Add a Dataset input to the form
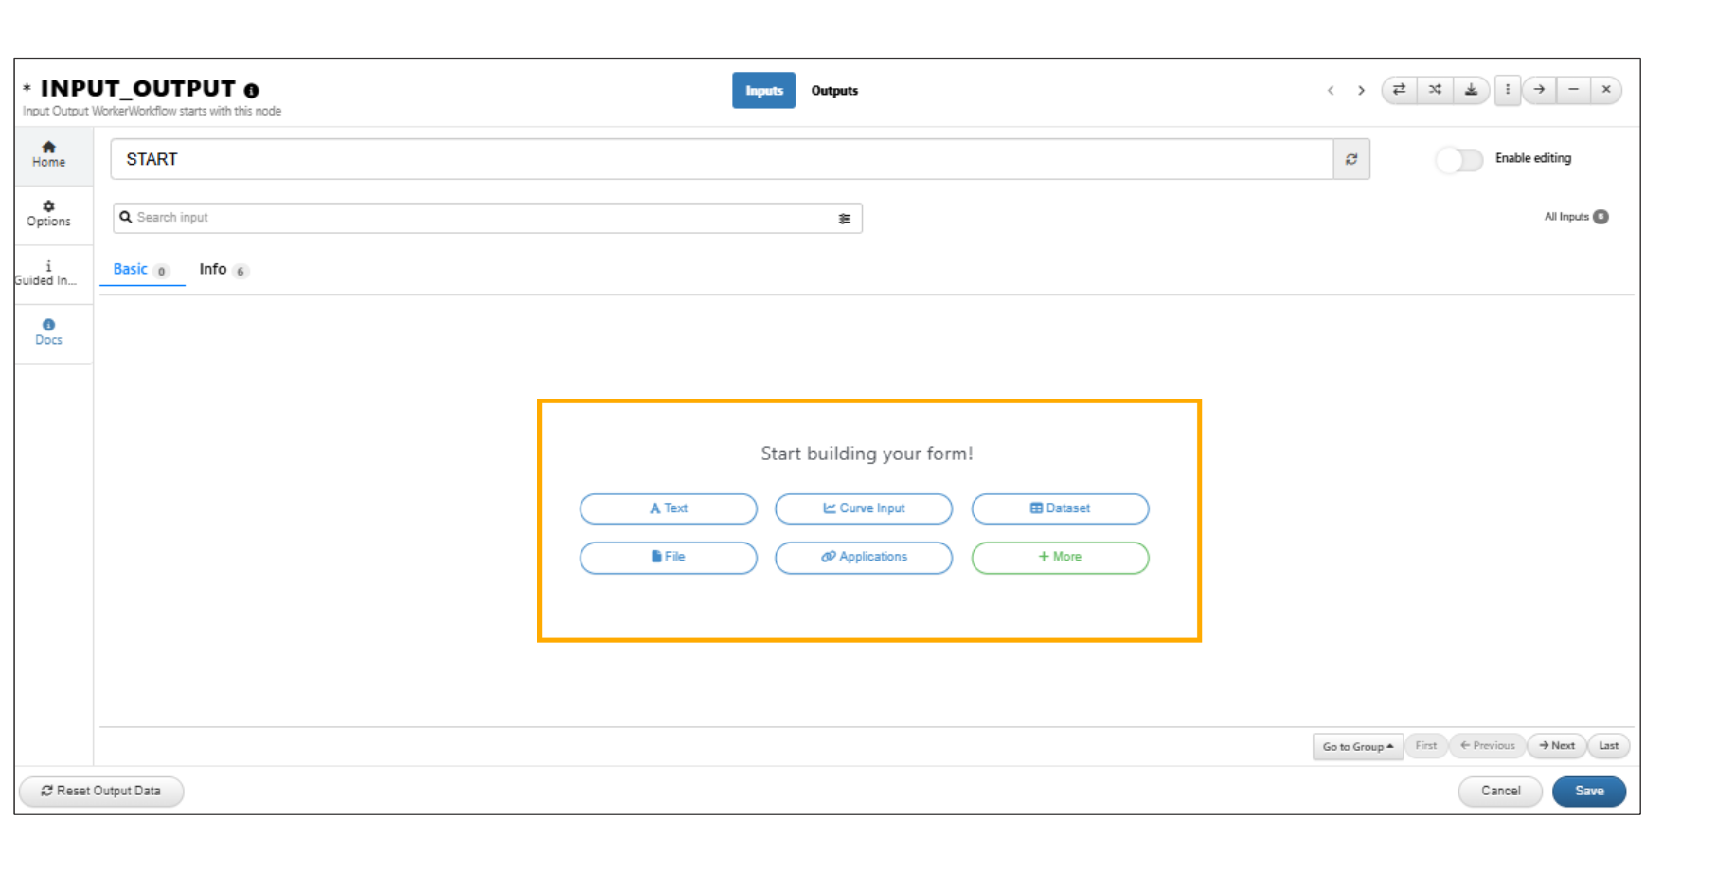Viewport: 1717px width, 873px height. pos(1060,508)
